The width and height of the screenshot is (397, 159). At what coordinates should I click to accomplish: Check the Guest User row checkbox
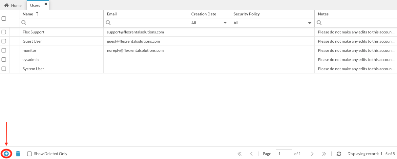[x=4, y=41]
